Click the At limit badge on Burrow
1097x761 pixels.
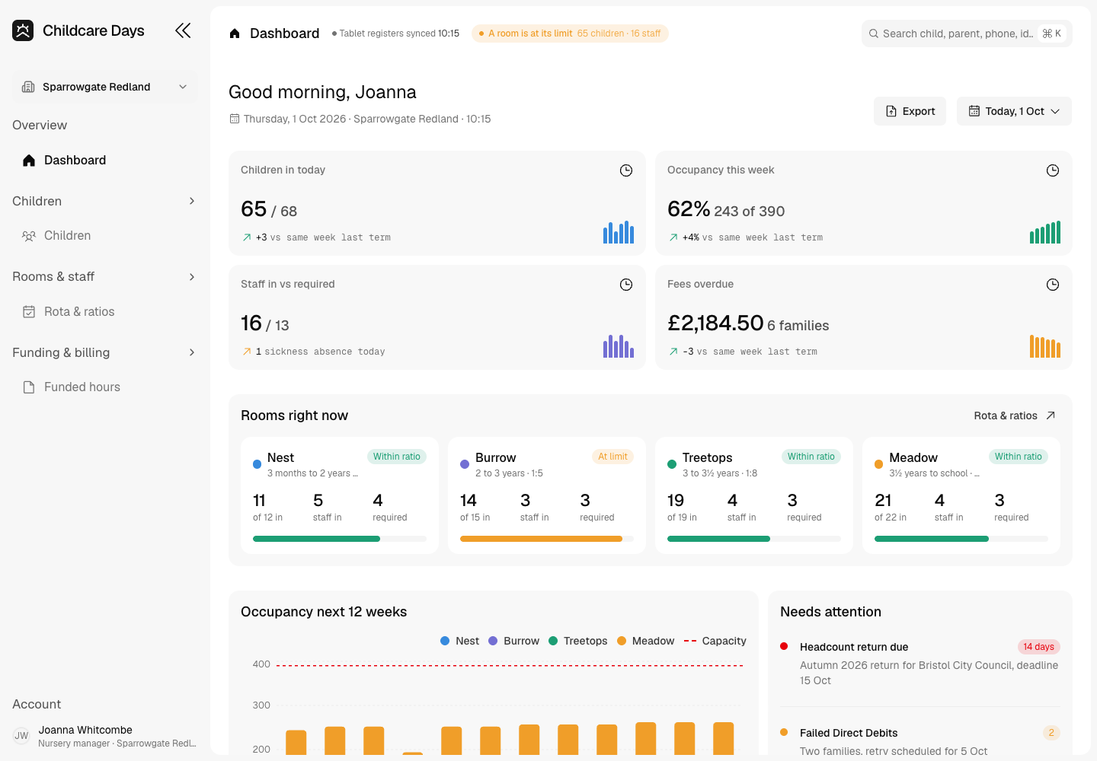(x=612, y=457)
